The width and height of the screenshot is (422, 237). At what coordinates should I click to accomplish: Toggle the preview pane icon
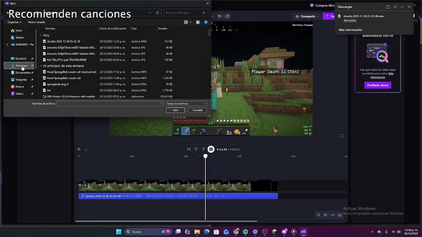click(198, 22)
